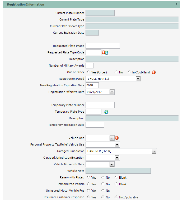Viewport: 183px width, 200px height.
Task: Select No for Uninsured Motor Vehicle Fee
Action: [x=103, y=191]
